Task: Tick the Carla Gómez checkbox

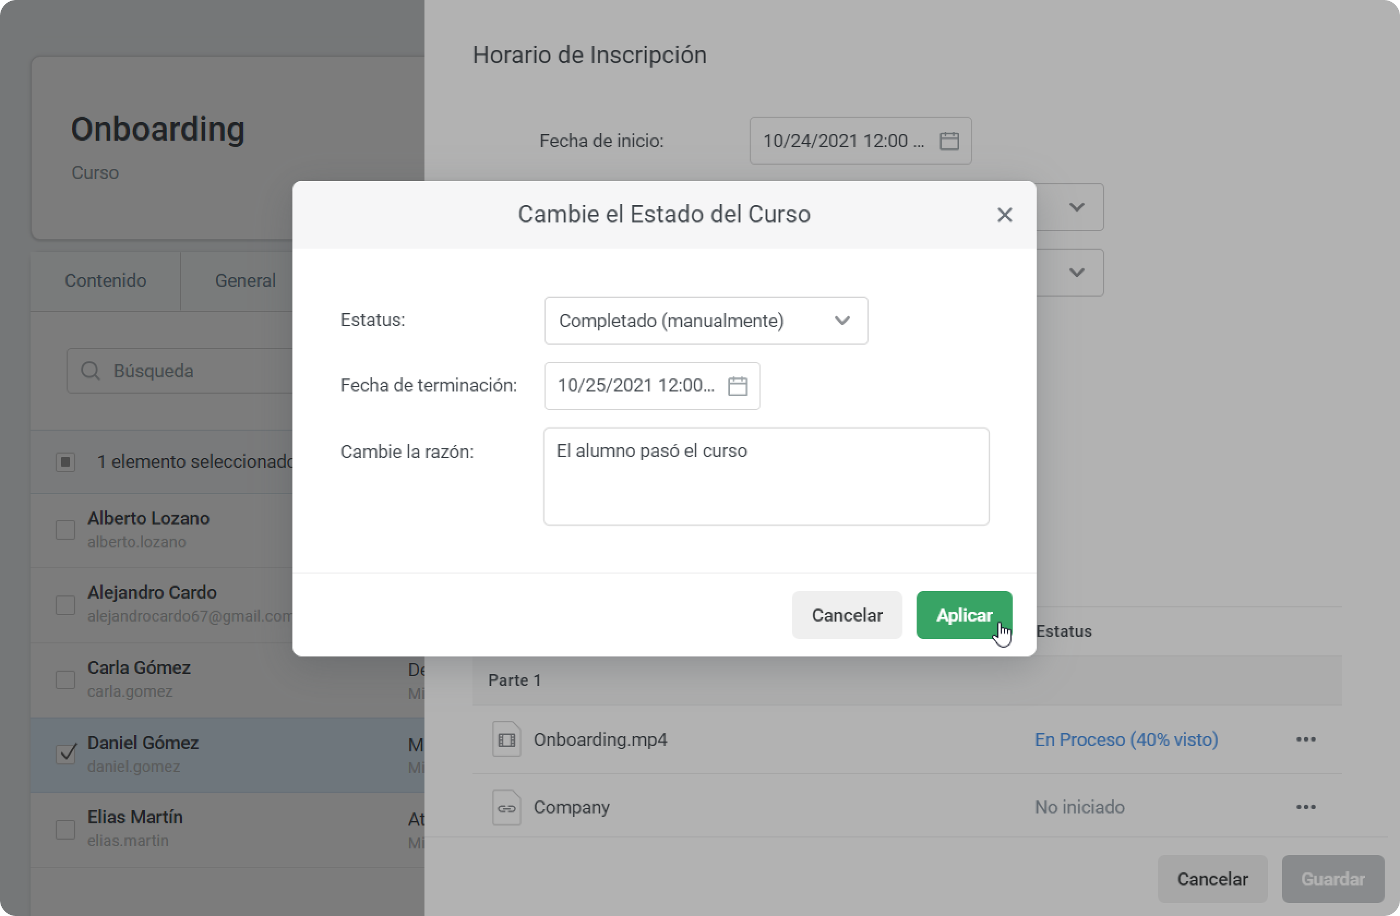Action: pyautogui.click(x=65, y=680)
